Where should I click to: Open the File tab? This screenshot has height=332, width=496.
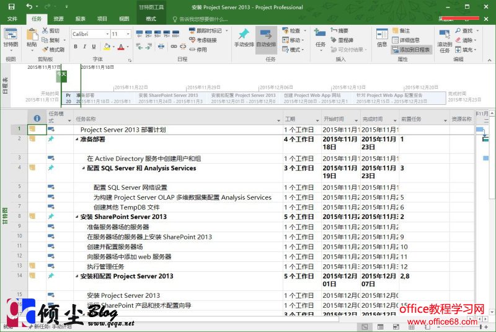(x=12, y=19)
